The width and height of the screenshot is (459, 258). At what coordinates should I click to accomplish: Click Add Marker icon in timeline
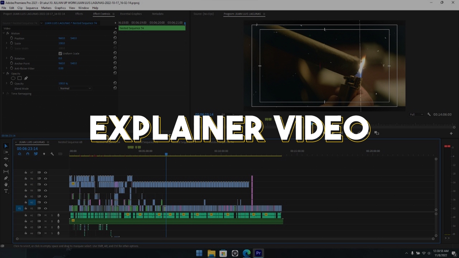44,154
